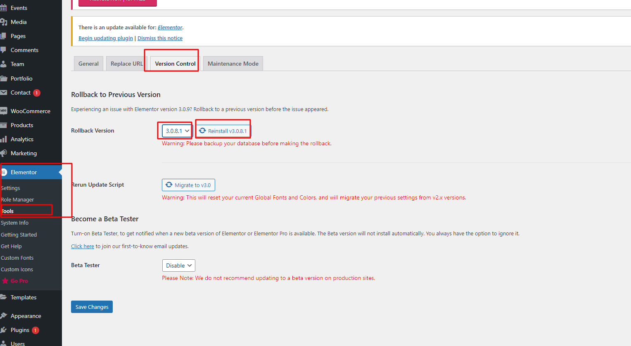Click the Events calendar icon in sidebar
Screen dimensions: 631x346
tap(3, 8)
